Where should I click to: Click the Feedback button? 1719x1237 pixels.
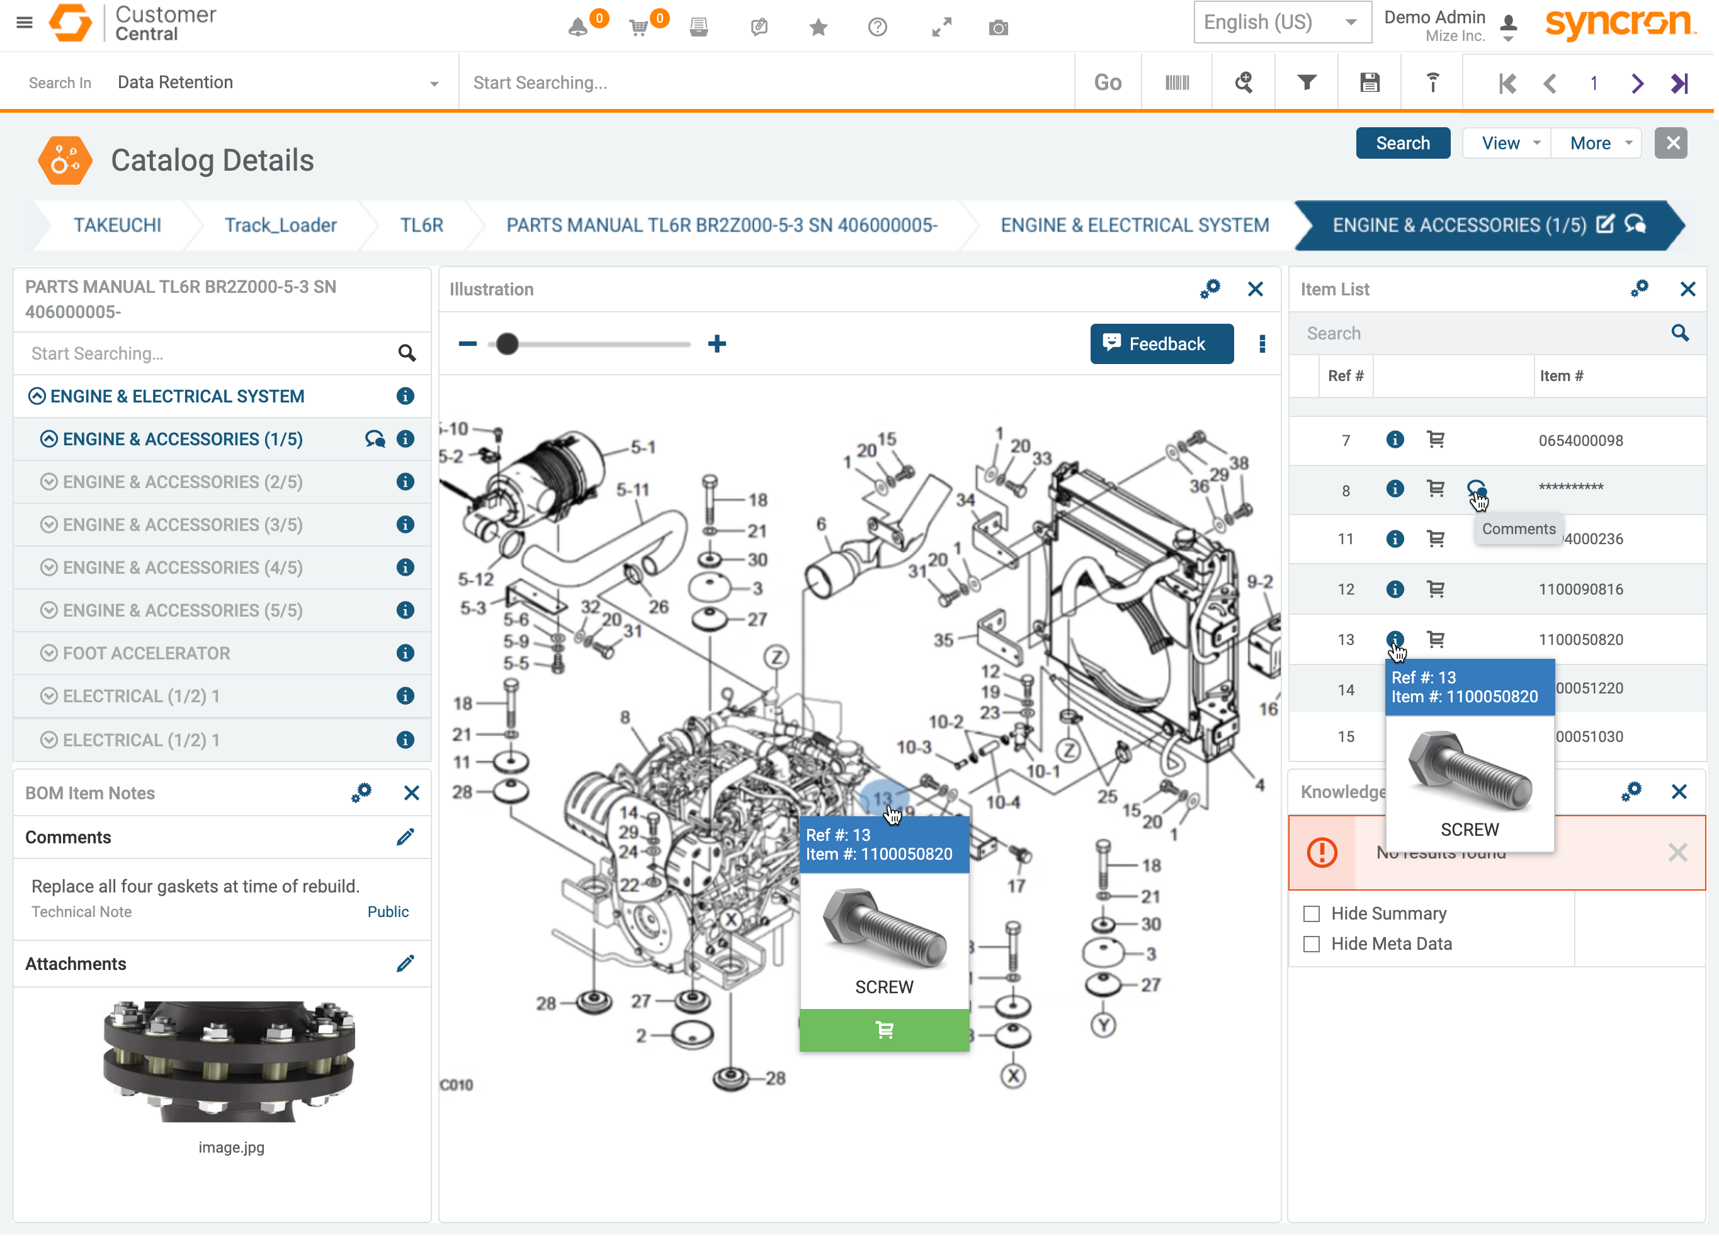pos(1161,344)
